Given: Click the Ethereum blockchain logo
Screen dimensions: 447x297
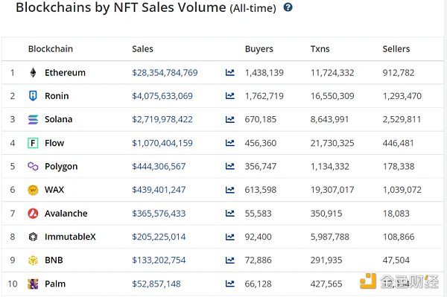Looking at the screenshot, I should 33,73.
